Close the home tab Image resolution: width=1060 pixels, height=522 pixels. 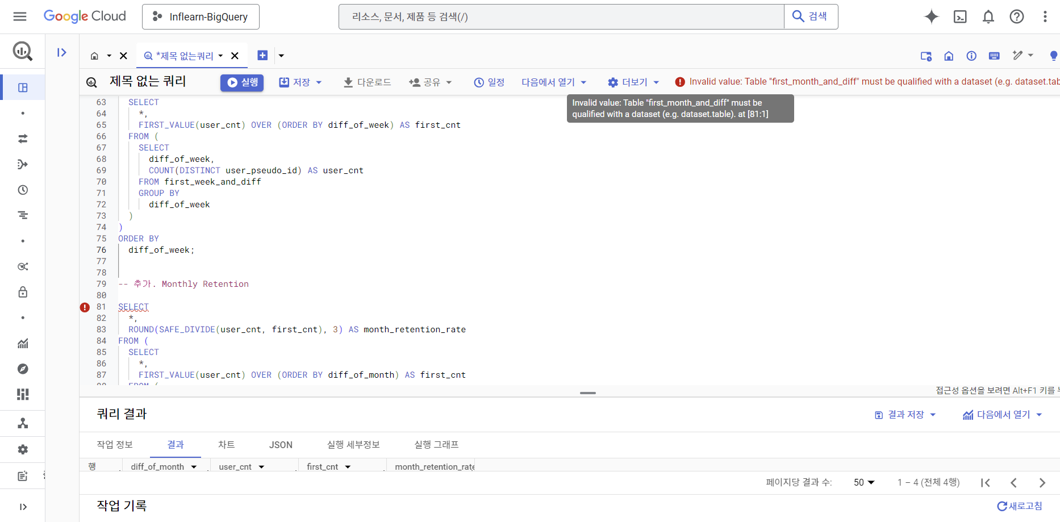pos(123,56)
